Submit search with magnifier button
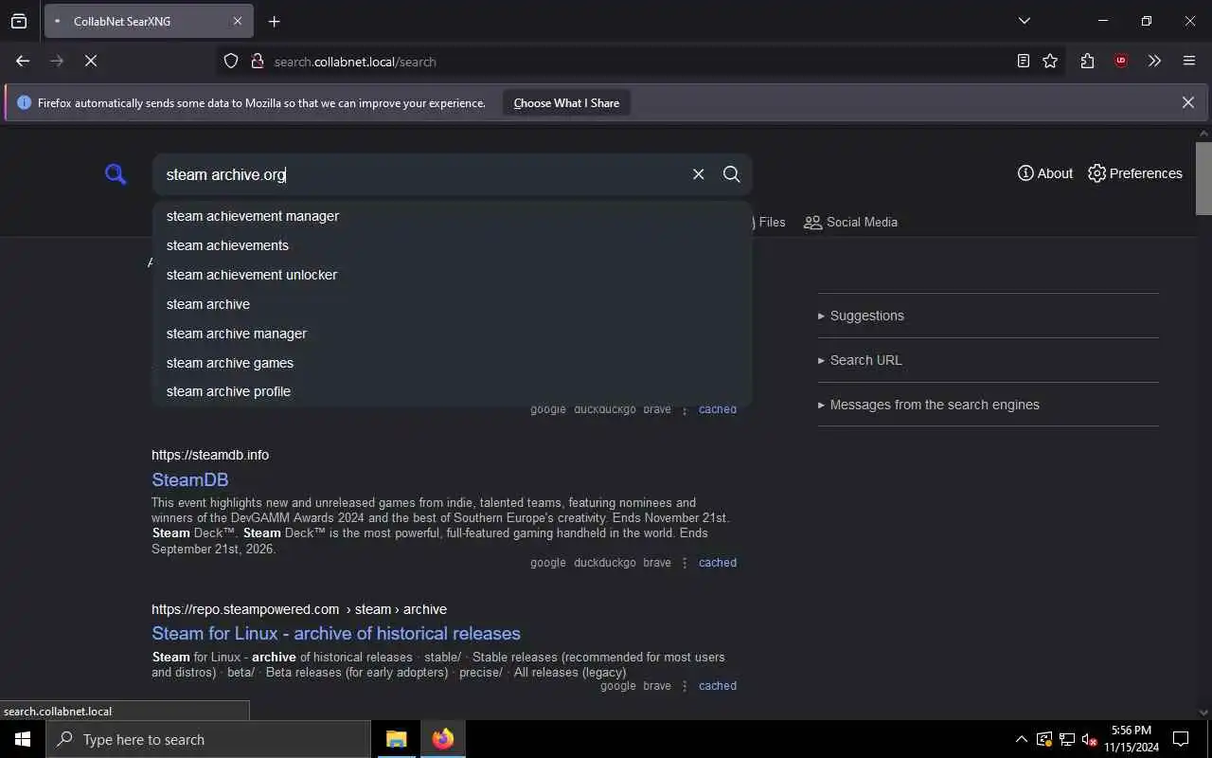The width and height of the screenshot is (1212, 758). (731, 174)
